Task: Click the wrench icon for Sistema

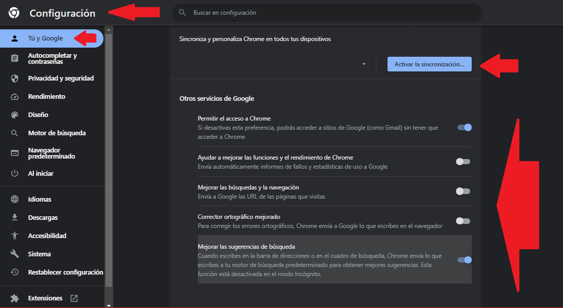Action: coord(15,254)
